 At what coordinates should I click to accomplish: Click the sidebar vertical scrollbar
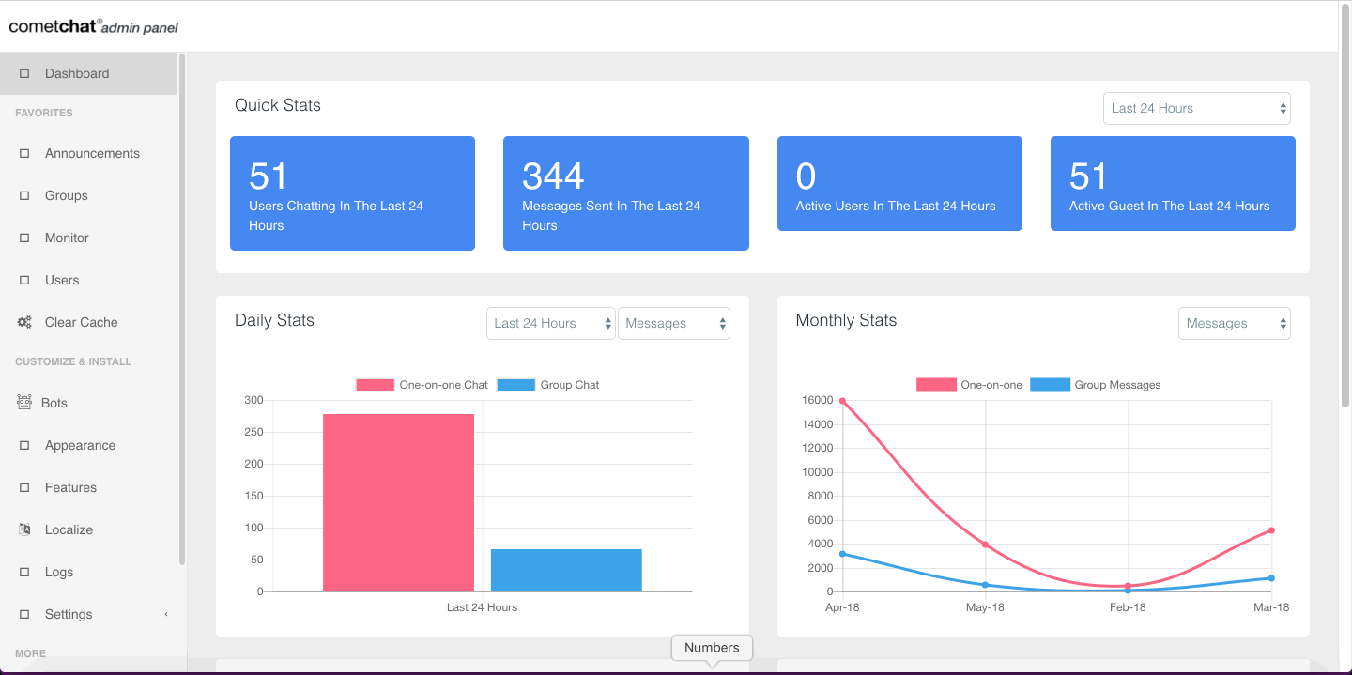[x=182, y=310]
